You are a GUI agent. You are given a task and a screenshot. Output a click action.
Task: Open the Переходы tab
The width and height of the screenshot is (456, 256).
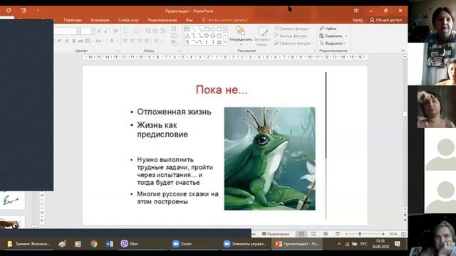[73, 20]
